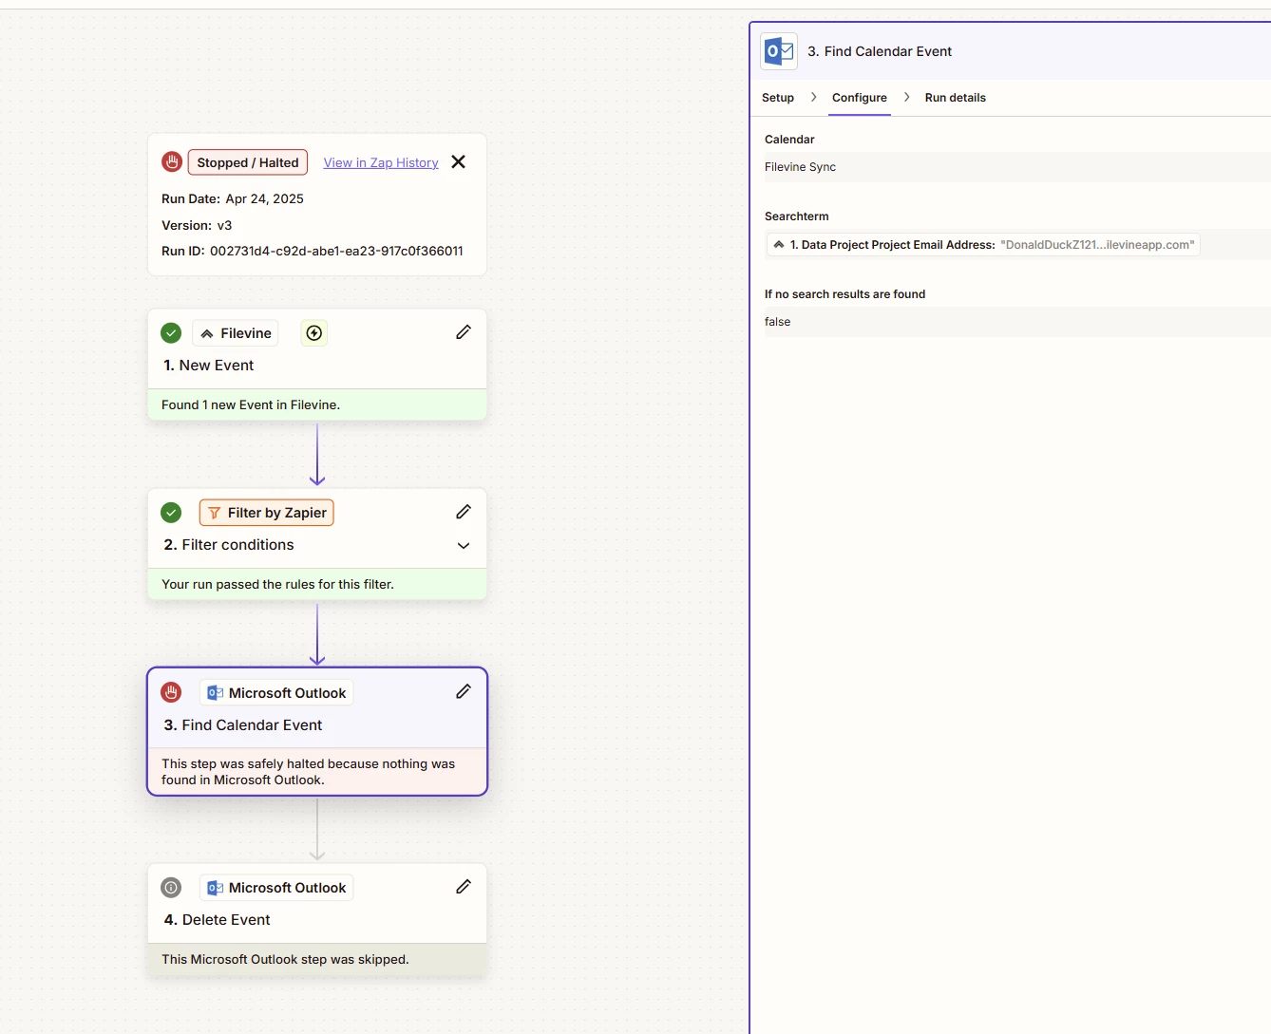Edit the Filter conditions step with pencil icon
The width and height of the screenshot is (1271, 1034).
tap(464, 512)
